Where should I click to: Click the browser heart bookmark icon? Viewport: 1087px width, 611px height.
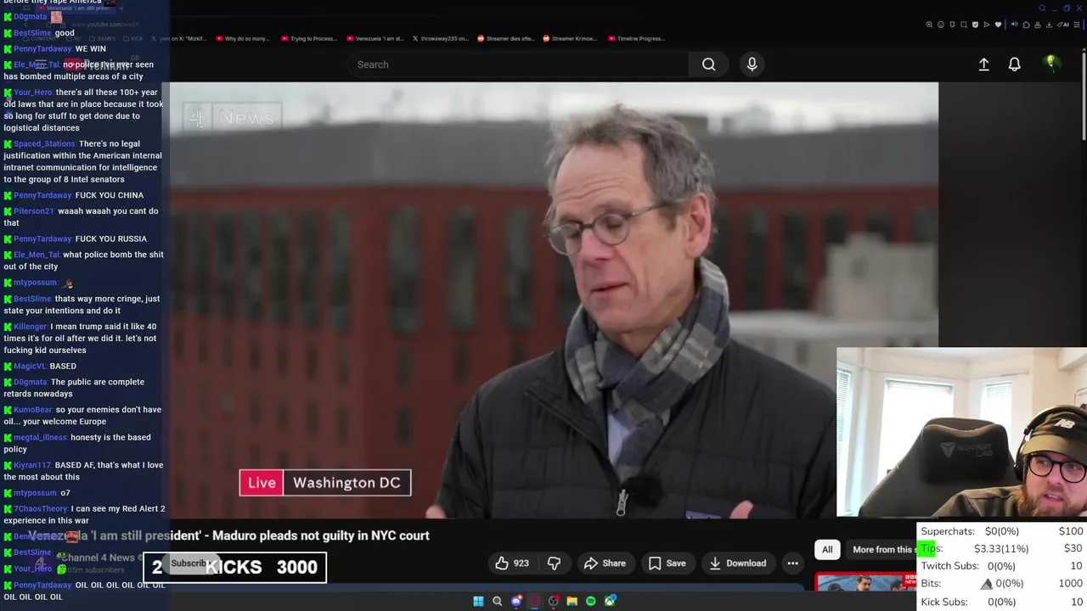point(998,25)
